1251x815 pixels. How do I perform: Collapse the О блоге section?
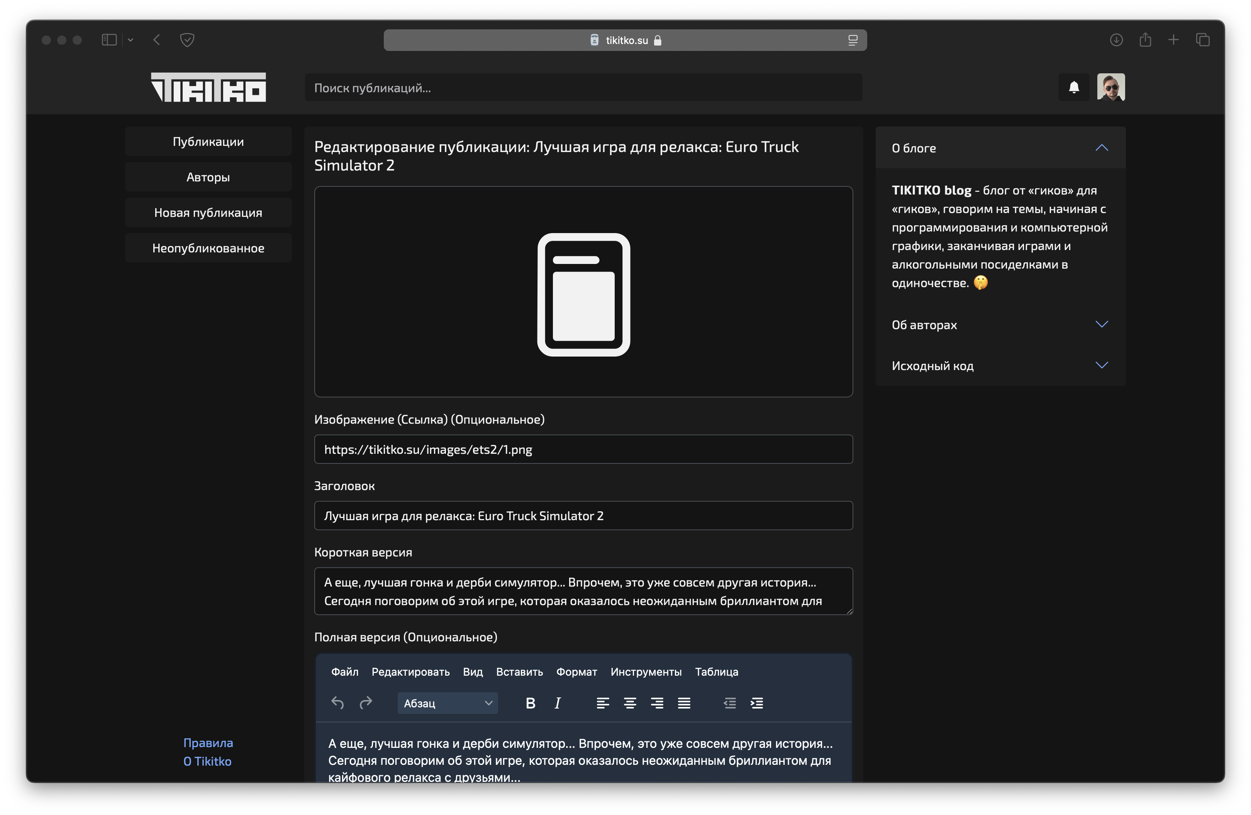pos(1102,148)
